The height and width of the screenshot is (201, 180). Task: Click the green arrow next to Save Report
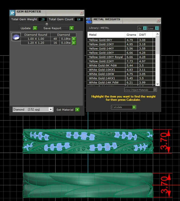[72, 28]
